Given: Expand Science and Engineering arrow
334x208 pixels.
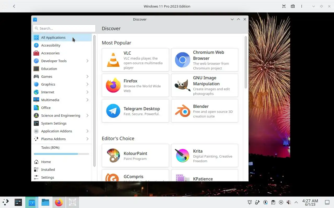Looking at the screenshot, I should coord(87,115).
